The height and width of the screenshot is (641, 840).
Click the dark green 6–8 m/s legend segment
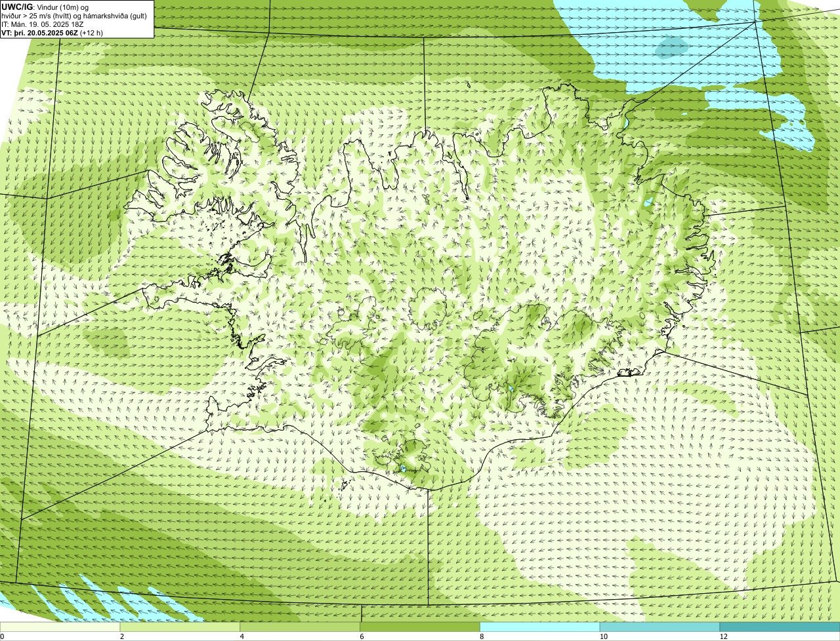pos(421,627)
